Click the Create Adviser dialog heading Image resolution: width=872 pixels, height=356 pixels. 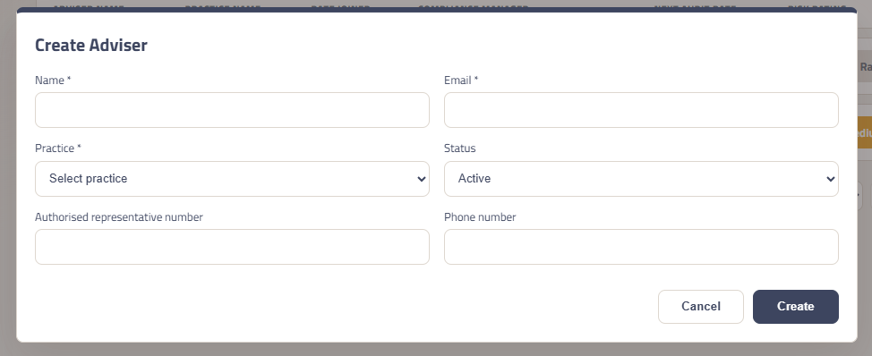91,45
